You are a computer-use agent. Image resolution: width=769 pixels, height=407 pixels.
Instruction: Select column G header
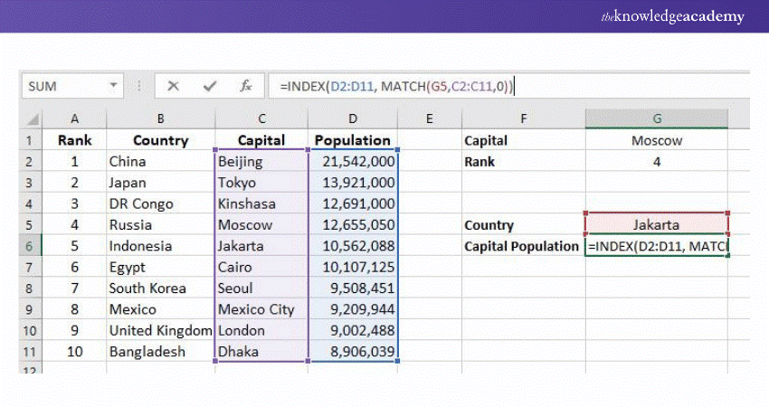coord(656,119)
